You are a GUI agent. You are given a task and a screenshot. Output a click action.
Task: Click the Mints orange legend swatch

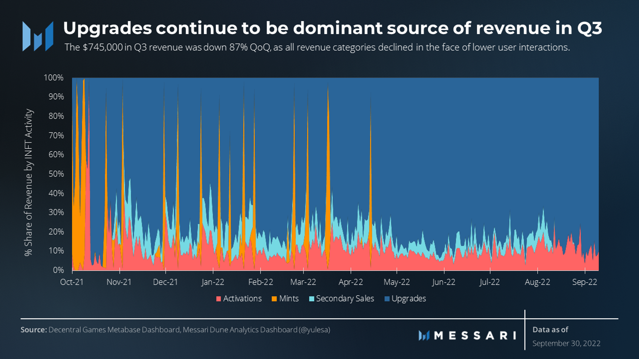tap(274, 299)
